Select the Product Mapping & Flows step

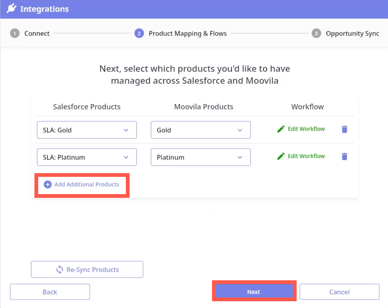pyautogui.click(x=187, y=34)
